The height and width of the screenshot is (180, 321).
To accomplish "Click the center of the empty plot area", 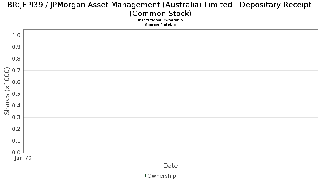I will [170, 91].
